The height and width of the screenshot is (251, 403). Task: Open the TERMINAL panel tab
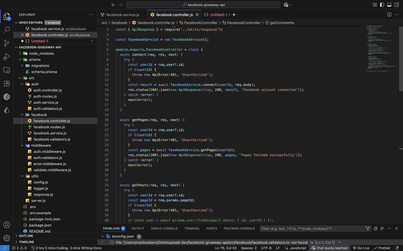(192, 229)
